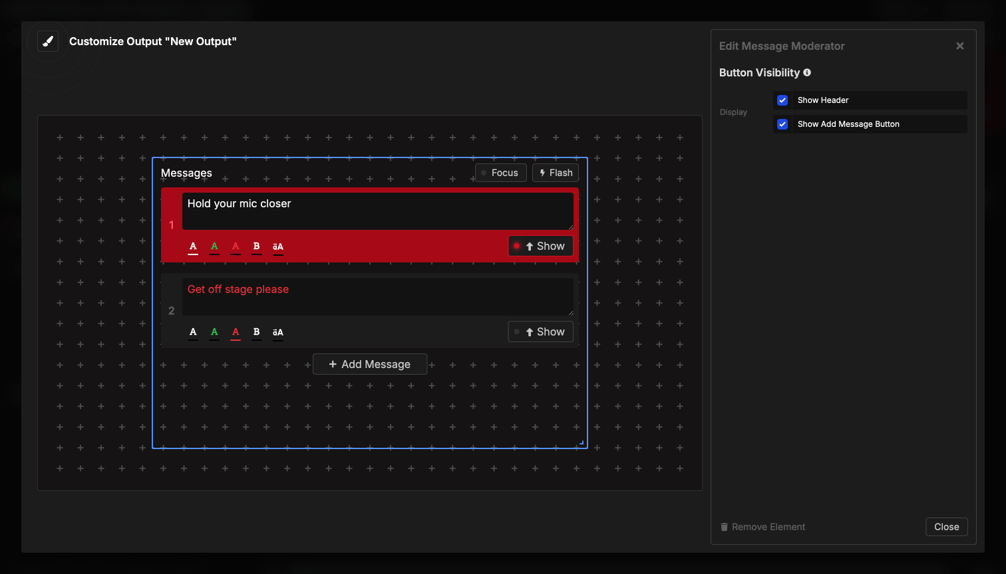The height and width of the screenshot is (574, 1006).
Task: Close the Edit Message Moderator panel
Action: [960, 46]
